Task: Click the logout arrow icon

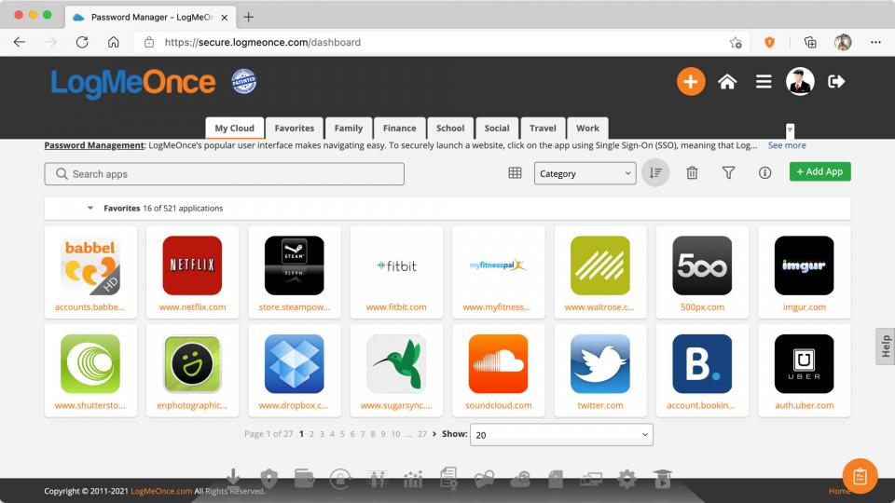Action: tap(836, 82)
